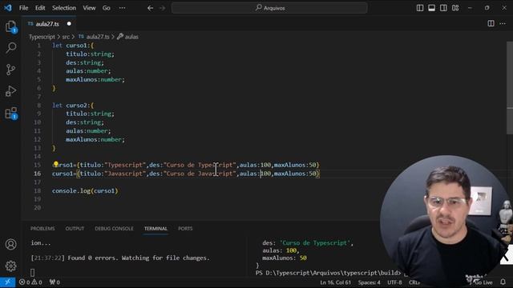Image resolution: width=513 pixels, height=288 pixels.
Task: Click the Typescript breadcrumb segment
Action: [x=42, y=37]
